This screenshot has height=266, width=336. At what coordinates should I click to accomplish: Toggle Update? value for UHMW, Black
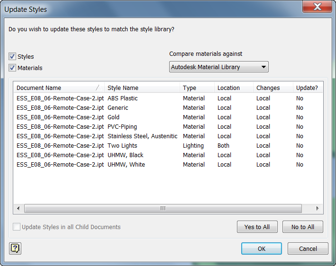300,155
